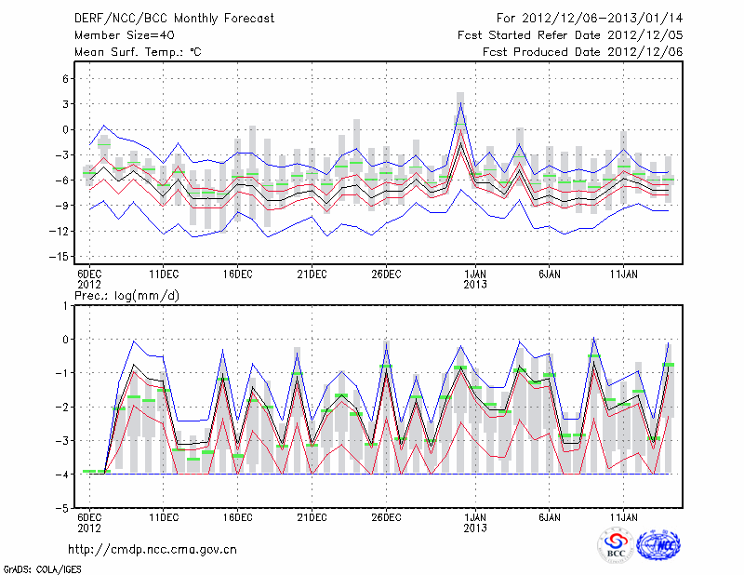Open the cmdp.ncc.cma.gov.cn link
The image size is (744, 575).
click(x=153, y=549)
